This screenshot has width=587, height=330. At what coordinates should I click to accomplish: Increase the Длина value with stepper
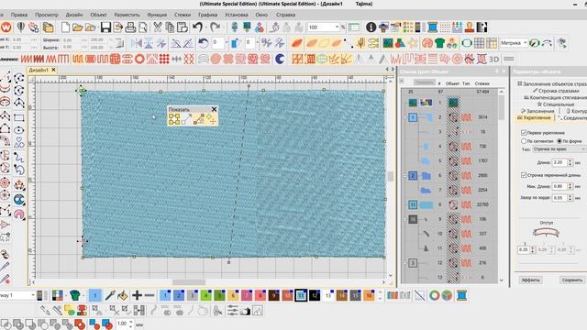click(x=570, y=161)
